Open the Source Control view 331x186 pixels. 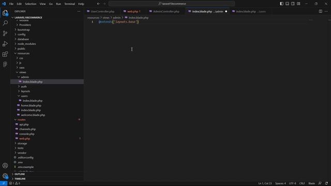pos(5,33)
